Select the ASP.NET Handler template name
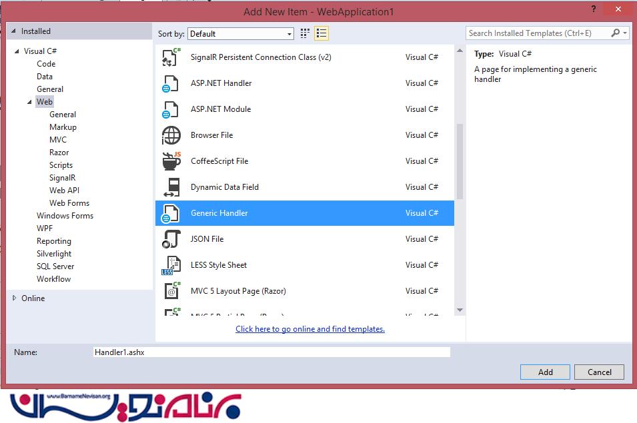The height and width of the screenshot is (423, 637). coord(221,83)
